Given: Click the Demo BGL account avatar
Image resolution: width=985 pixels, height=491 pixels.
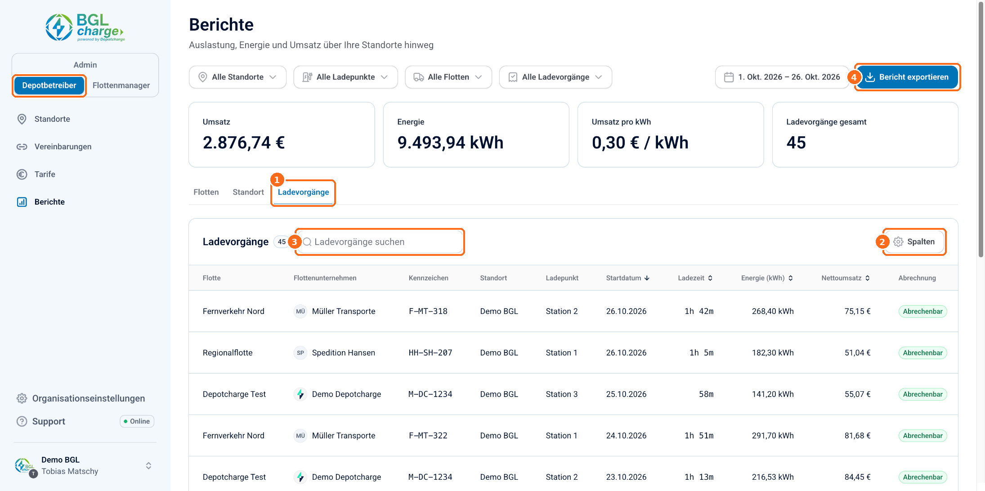Looking at the screenshot, I should pyautogui.click(x=26, y=466).
